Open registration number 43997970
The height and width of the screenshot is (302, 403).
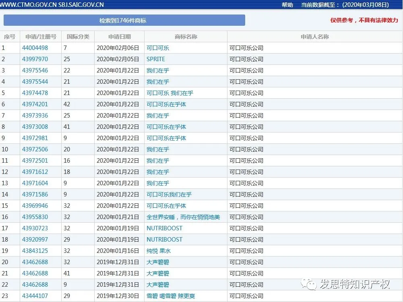[x=35, y=59]
